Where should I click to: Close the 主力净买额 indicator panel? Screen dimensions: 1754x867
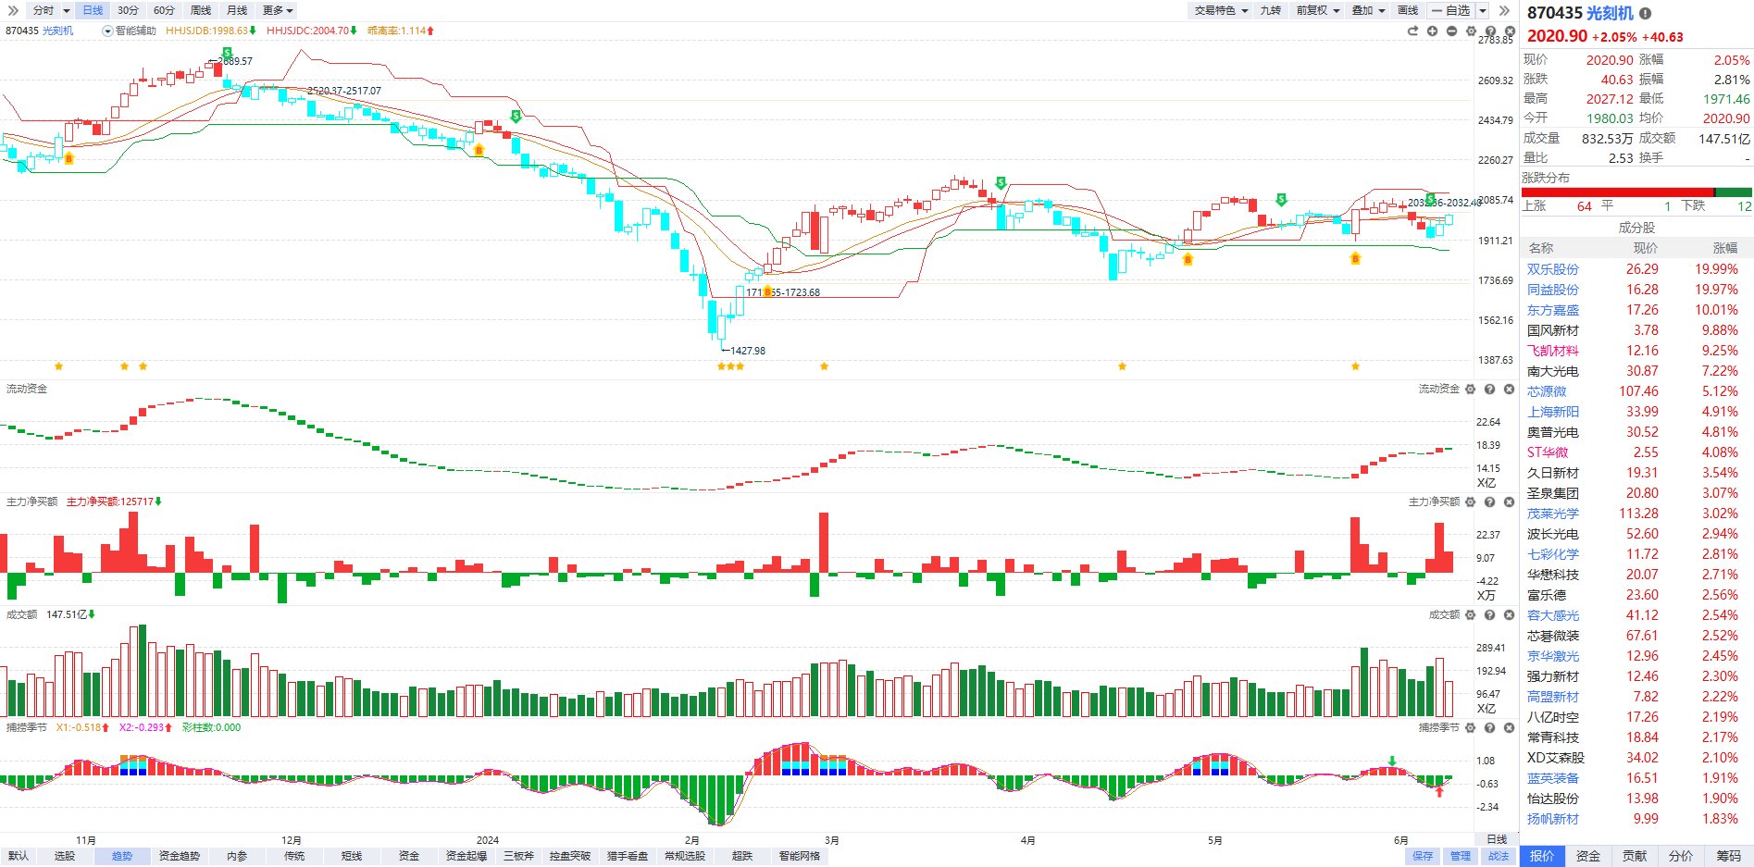point(1509,502)
